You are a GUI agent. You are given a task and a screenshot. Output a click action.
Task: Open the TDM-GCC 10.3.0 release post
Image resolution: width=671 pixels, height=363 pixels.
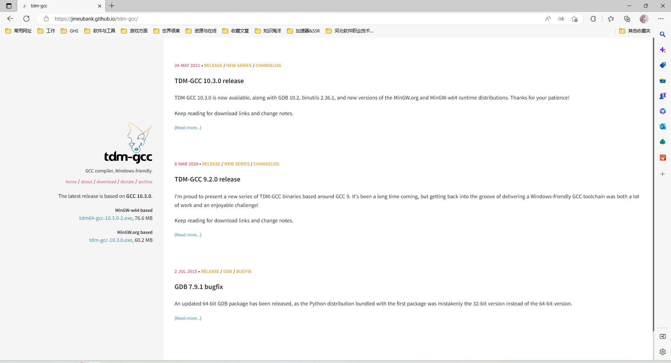tap(209, 81)
